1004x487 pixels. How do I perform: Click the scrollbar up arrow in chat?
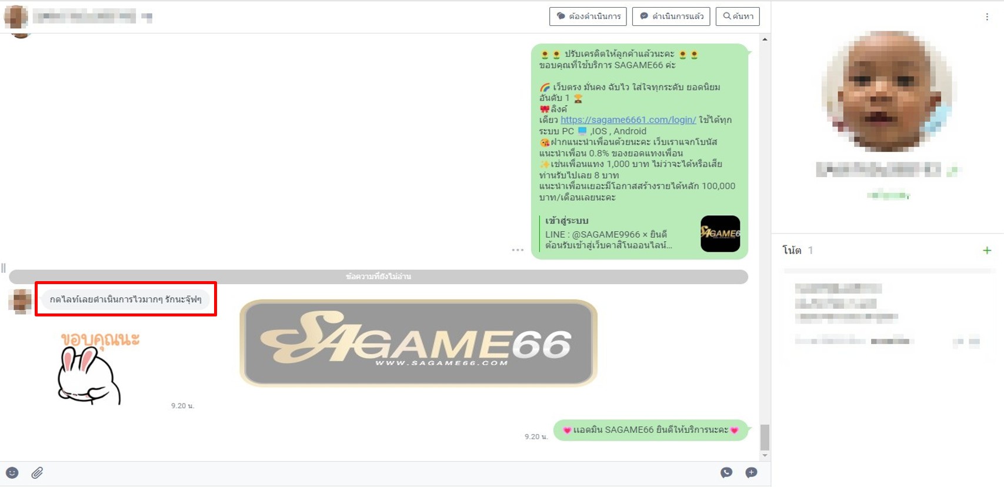(765, 39)
